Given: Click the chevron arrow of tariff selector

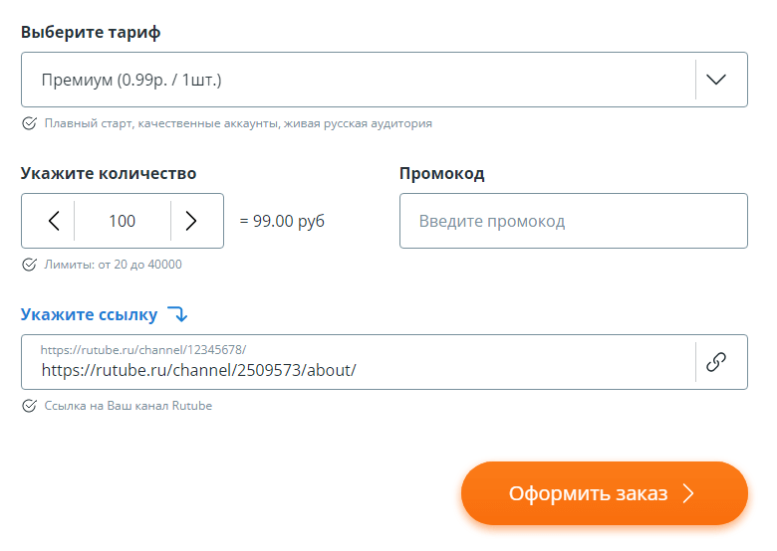Looking at the screenshot, I should click(x=716, y=80).
